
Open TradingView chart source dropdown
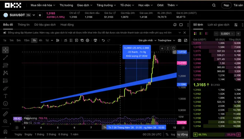(166, 40)
